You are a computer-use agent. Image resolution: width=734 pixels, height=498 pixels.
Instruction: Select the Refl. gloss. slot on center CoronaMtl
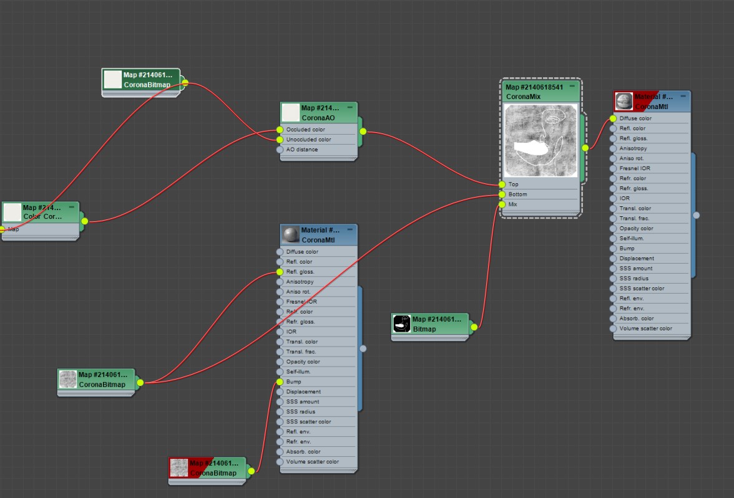(318, 272)
